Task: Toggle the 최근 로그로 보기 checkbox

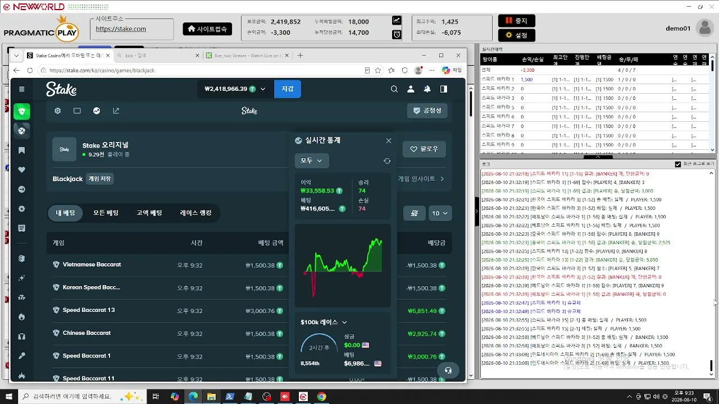Action: pyautogui.click(x=678, y=164)
